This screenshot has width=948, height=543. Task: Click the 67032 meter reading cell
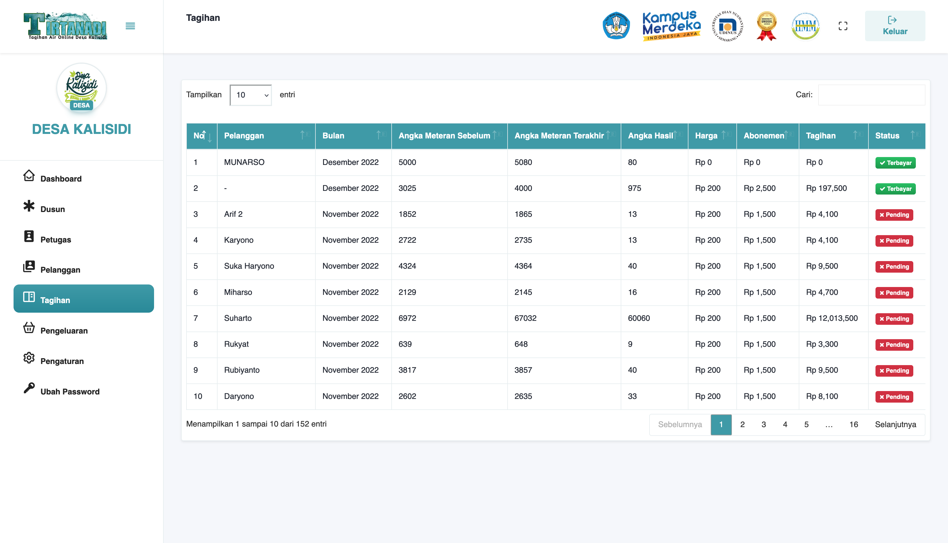pyautogui.click(x=564, y=318)
